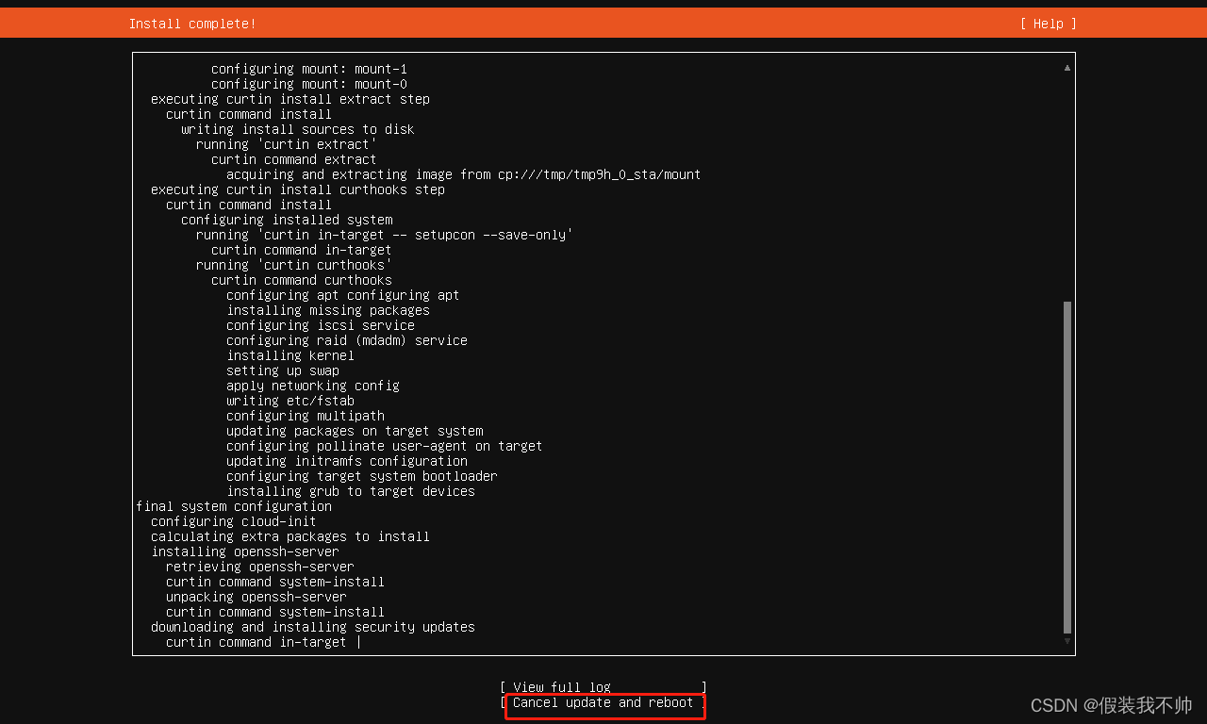Select 'calculating extra packages to install' line

(x=290, y=536)
